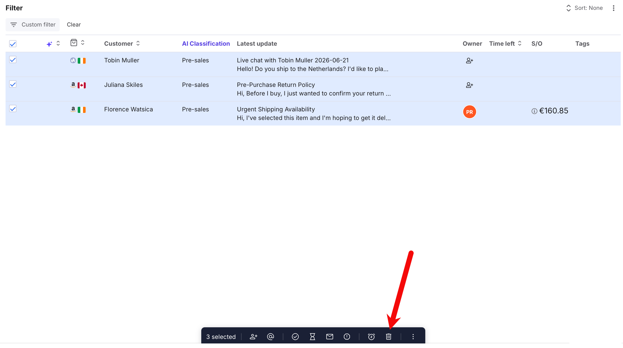Click the Amazon icon on Florence Watsica row
Viewport: 623px width, 348px height.
pos(73,109)
